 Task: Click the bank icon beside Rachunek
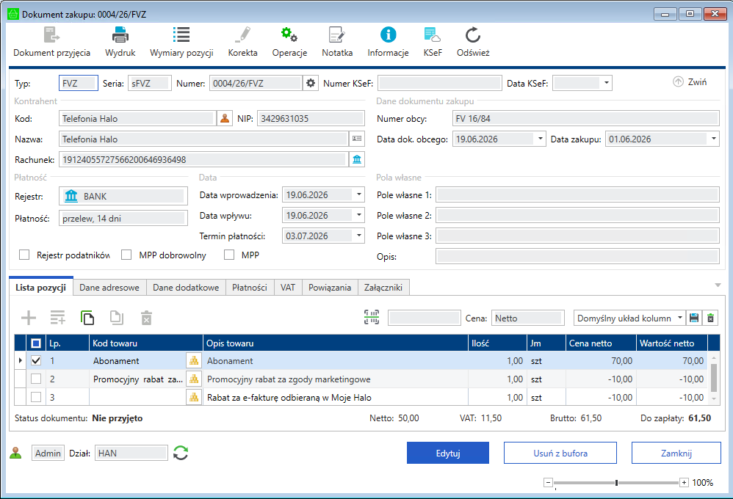(357, 159)
